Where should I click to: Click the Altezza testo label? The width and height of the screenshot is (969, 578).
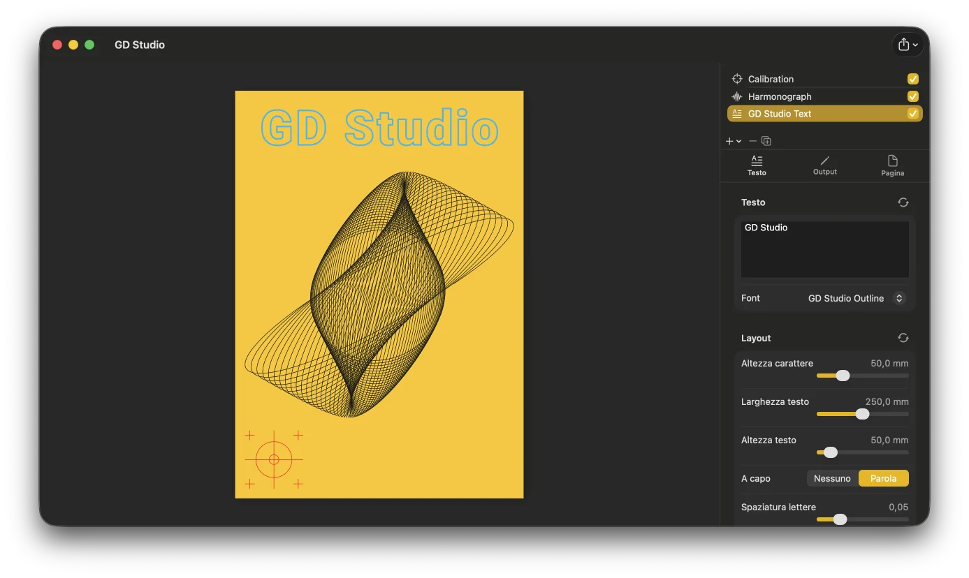coord(768,440)
